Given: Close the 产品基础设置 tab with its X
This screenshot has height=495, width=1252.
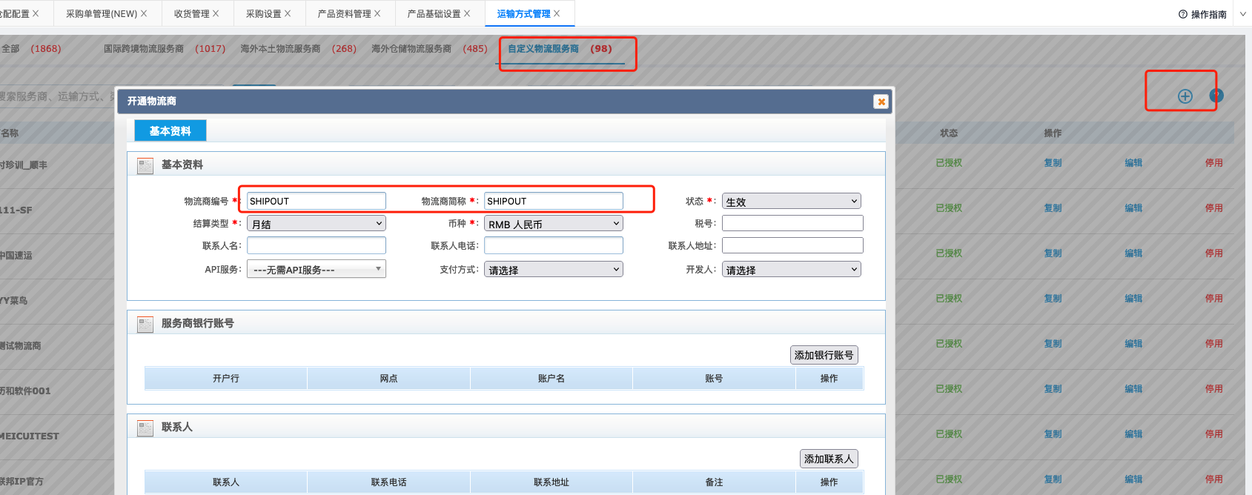Looking at the screenshot, I should coord(467,13).
